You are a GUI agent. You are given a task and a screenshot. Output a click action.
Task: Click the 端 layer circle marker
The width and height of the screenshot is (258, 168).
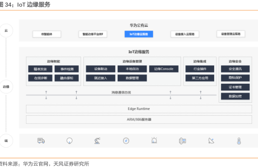pos(6,141)
